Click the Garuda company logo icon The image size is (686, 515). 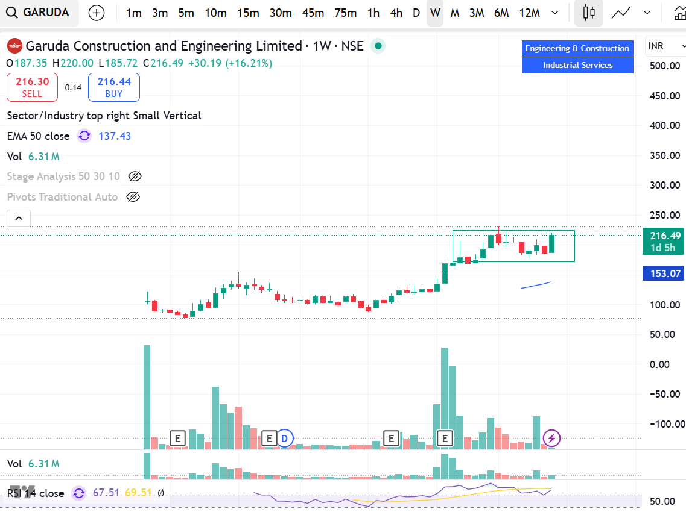[15, 45]
